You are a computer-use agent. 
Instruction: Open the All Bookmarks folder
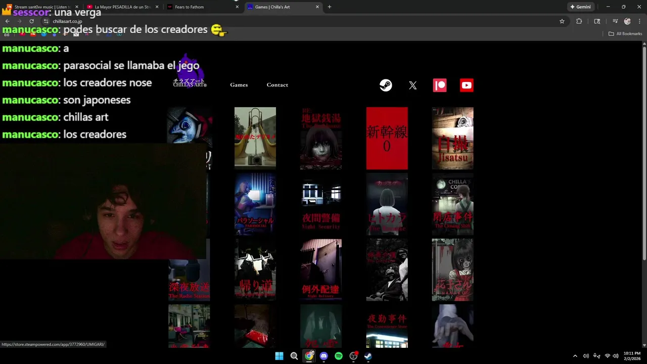pyautogui.click(x=625, y=34)
